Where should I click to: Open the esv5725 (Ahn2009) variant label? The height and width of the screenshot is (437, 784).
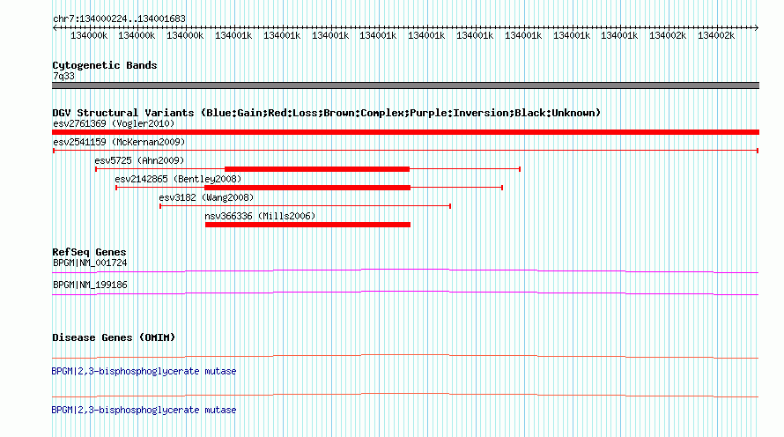139,160
